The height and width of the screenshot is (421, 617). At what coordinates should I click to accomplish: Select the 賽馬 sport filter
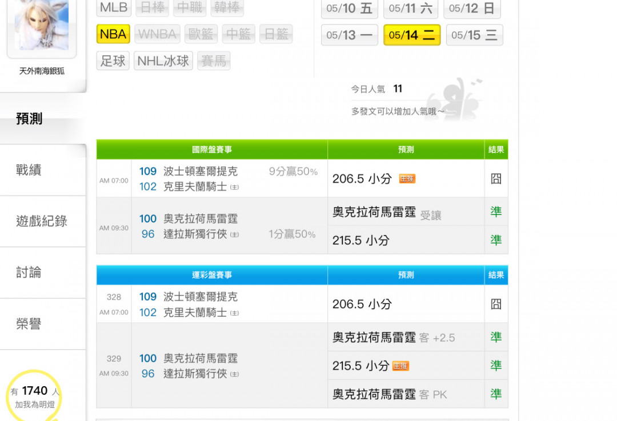[214, 61]
